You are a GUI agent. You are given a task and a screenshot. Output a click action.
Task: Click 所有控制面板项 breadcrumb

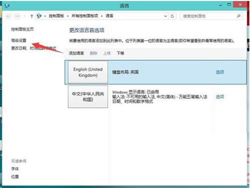[x=85, y=16]
